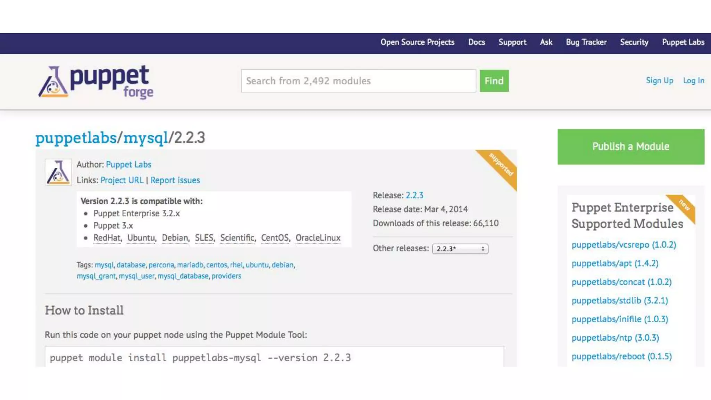The height and width of the screenshot is (400, 711).
Task: Click the Report issues link
Action: [175, 180]
